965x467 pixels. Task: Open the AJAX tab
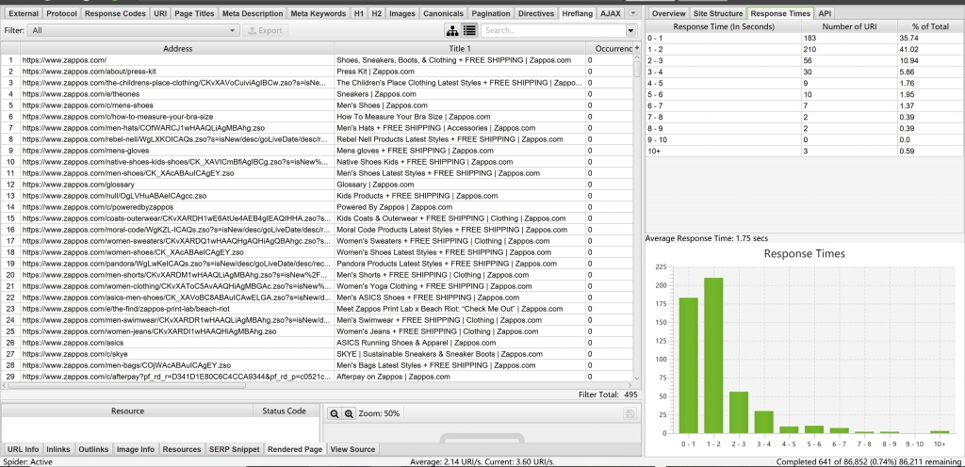coord(611,13)
